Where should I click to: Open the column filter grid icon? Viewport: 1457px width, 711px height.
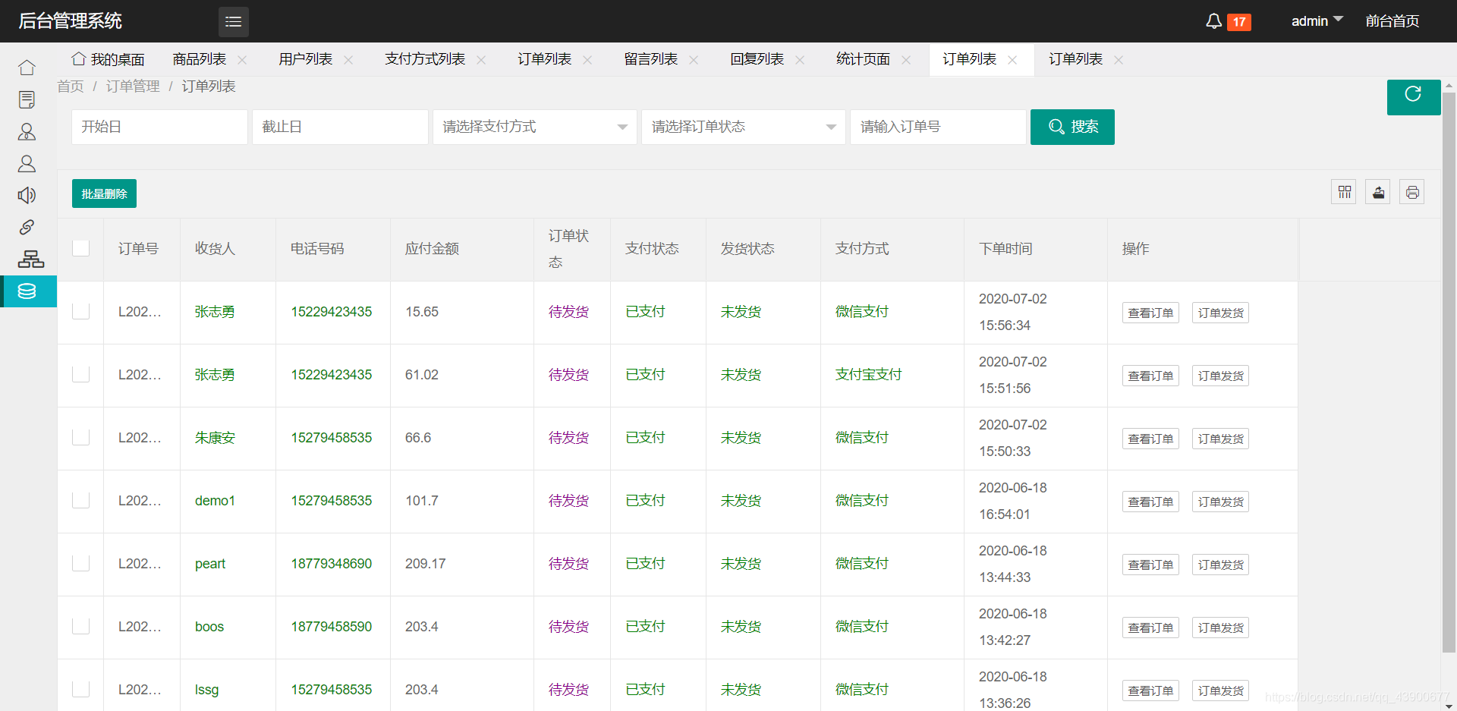click(1344, 192)
